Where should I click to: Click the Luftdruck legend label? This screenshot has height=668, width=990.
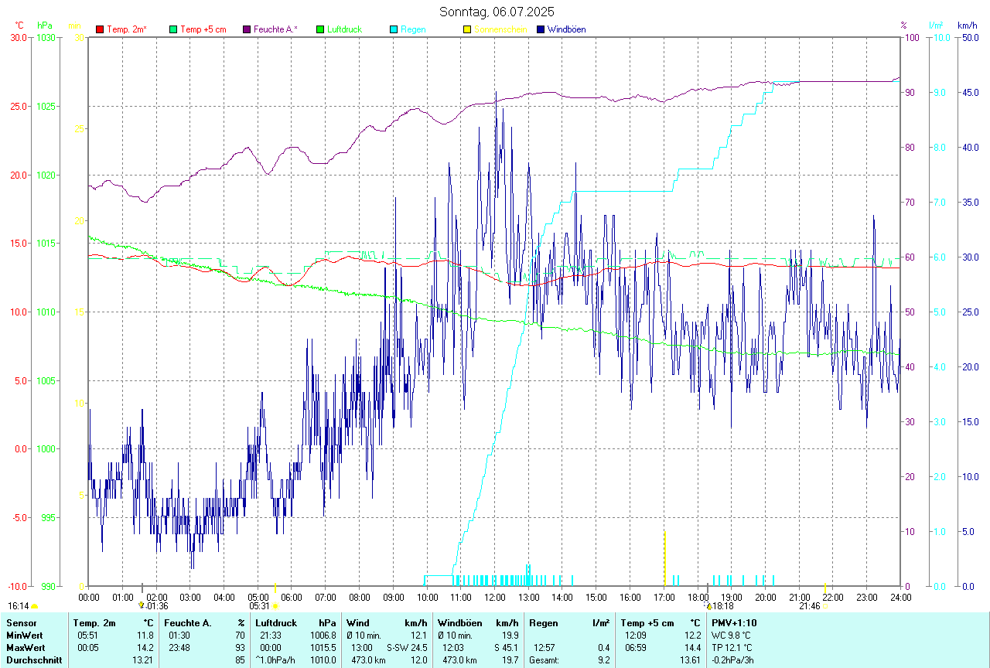344,29
